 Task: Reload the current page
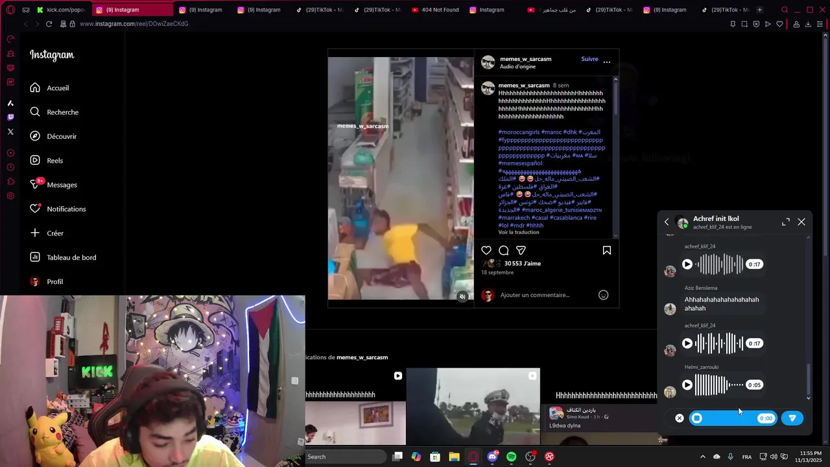(x=49, y=24)
